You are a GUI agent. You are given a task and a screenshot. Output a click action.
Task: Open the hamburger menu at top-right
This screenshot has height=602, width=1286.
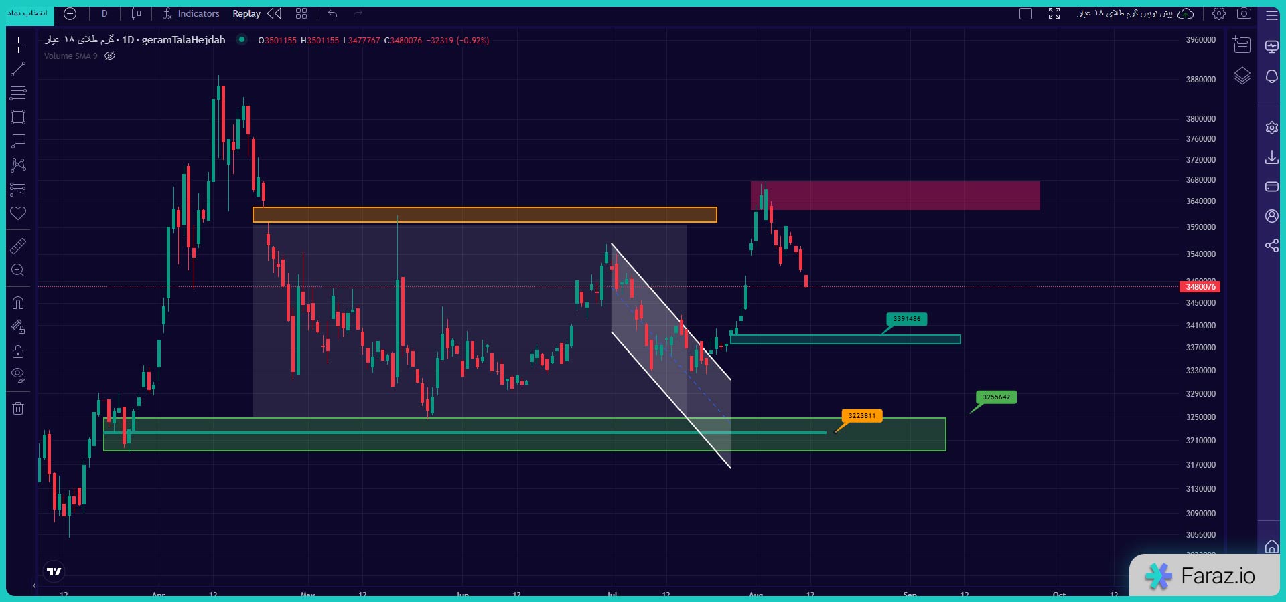pos(1271,15)
